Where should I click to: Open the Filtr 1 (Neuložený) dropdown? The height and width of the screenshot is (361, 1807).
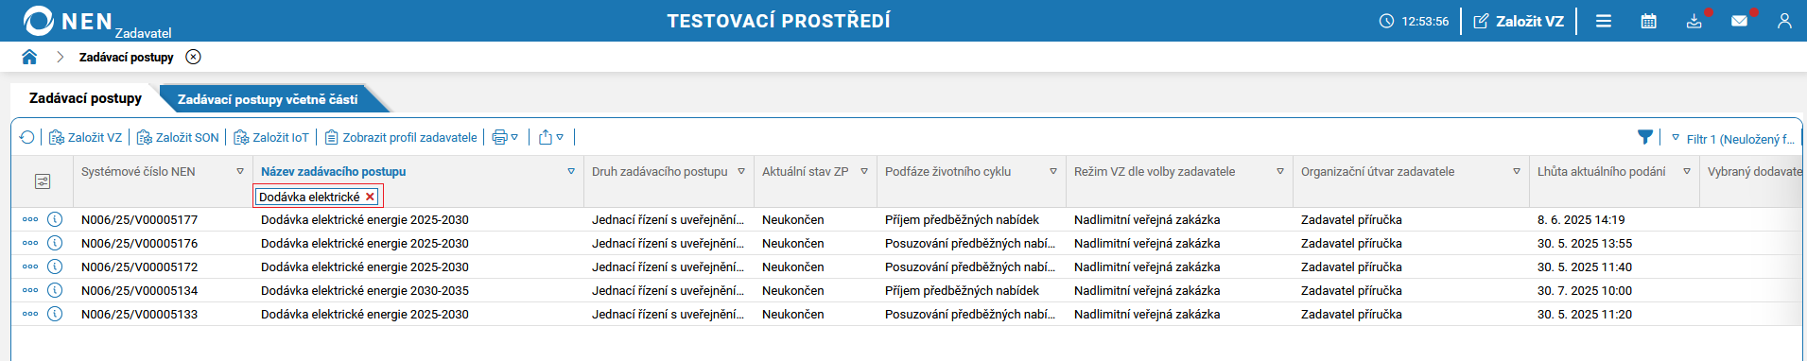[1732, 138]
